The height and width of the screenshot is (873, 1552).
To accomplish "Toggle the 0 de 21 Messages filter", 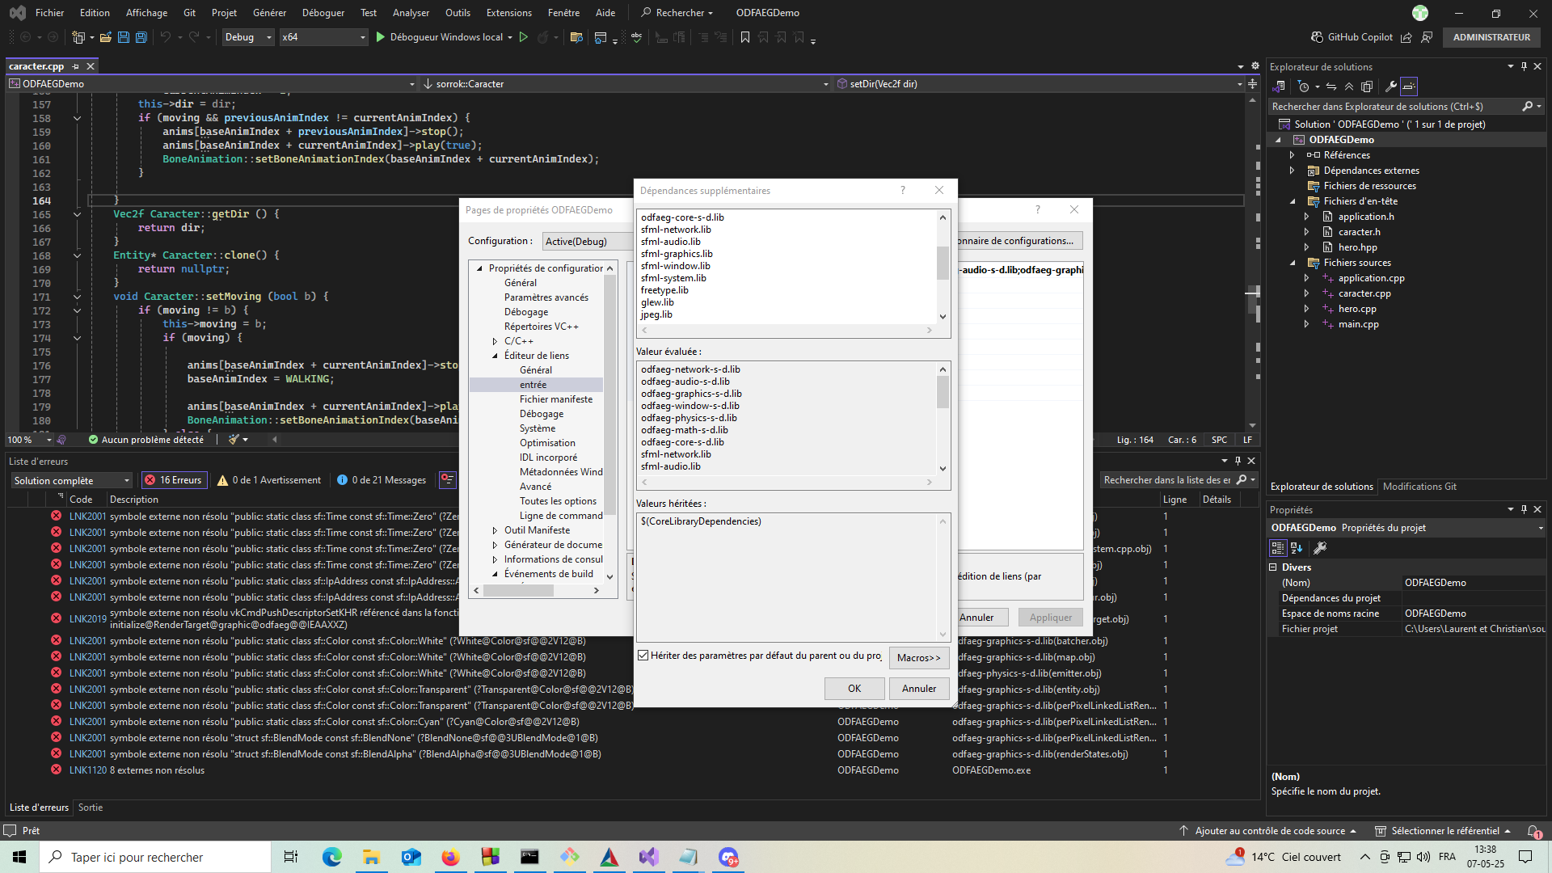I will coord(382,480).
